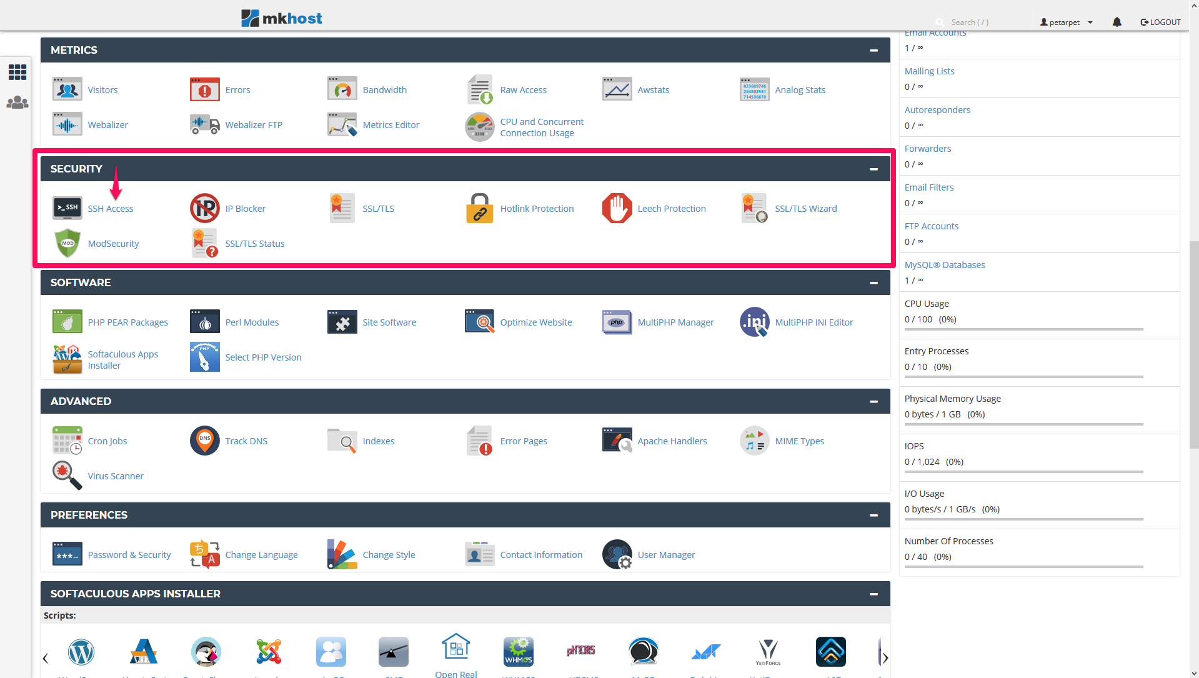1199x678 pixels.
Task: Open the notifications bell icon
Action: pos(1117,22)
